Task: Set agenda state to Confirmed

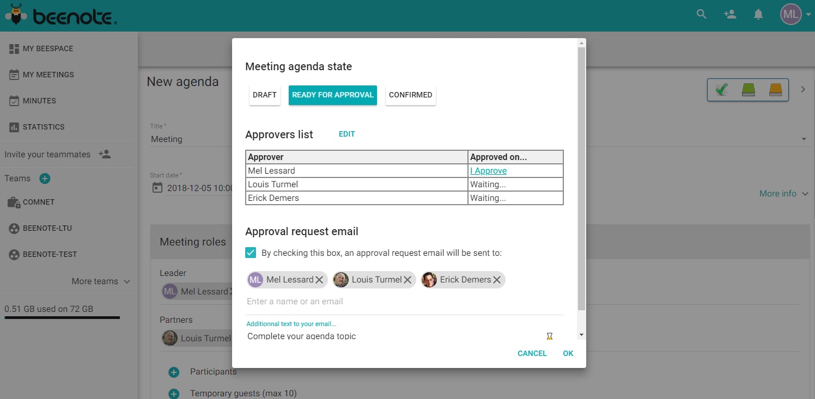Action: click(x=411, y=95)
